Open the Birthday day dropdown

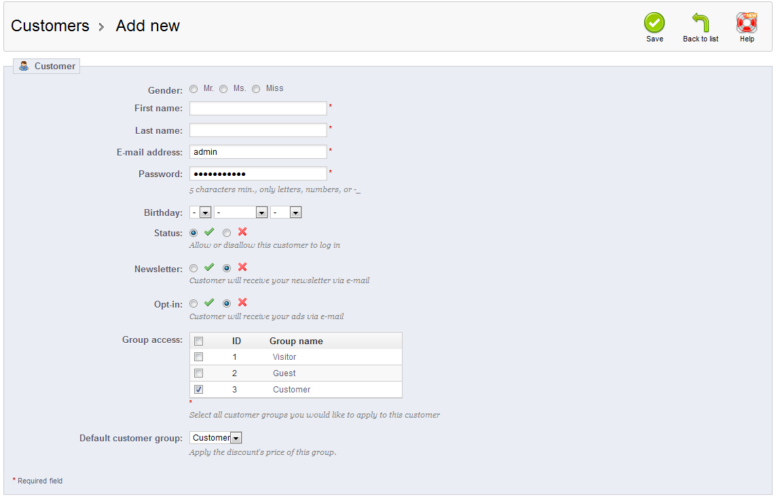200,213
